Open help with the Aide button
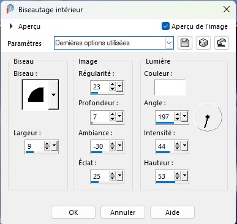The height and width of the screenshot is (224, 237). (172, 212)
